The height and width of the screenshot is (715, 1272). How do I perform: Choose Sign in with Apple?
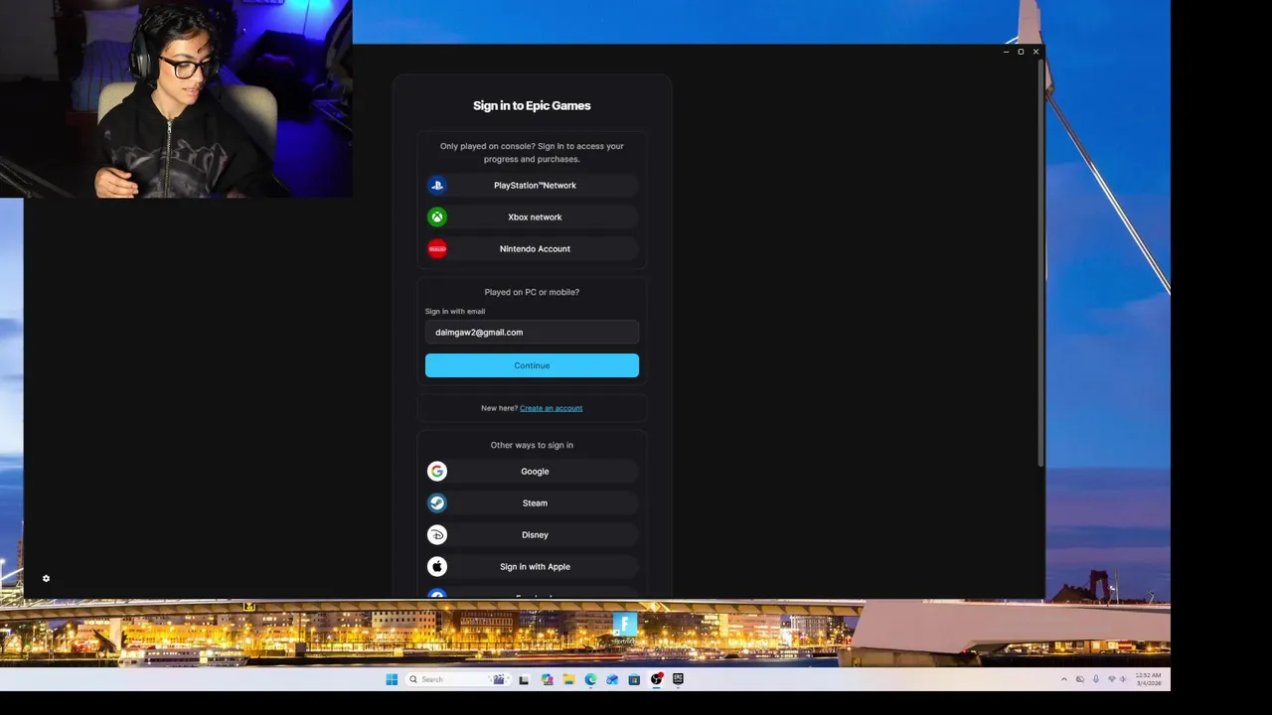tap(532, 566)
